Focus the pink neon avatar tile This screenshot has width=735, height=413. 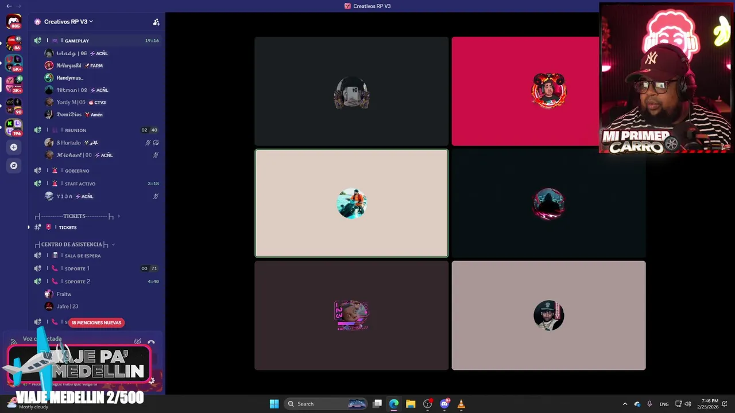pos(351,315)
